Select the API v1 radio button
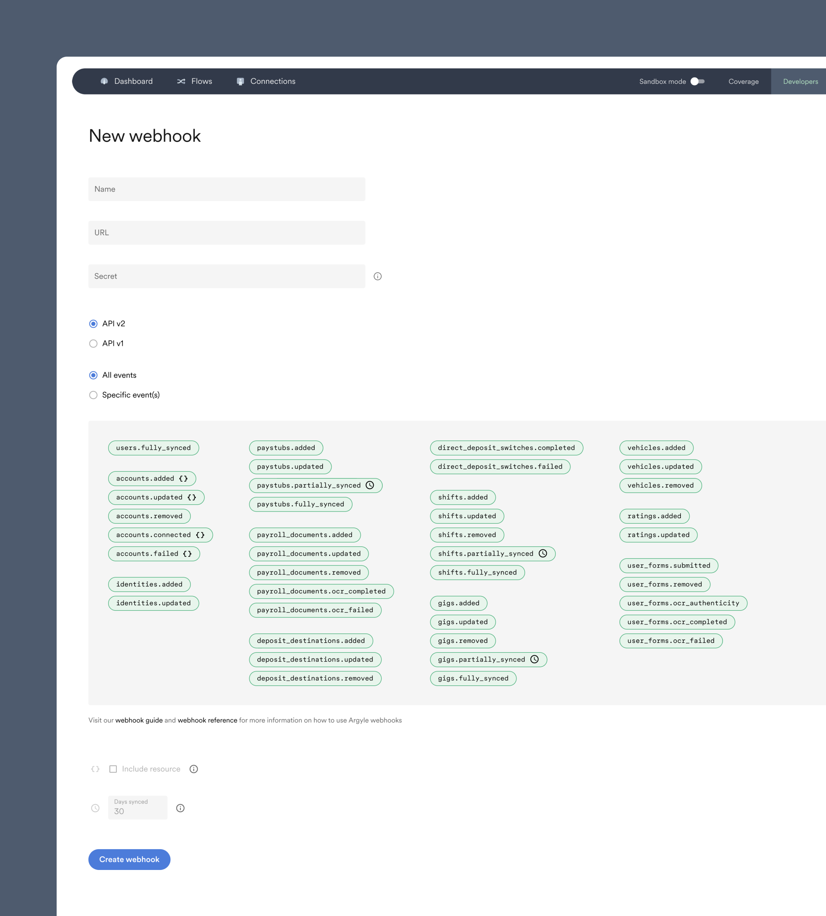The width and height of the screenshot is (826, 916). click(93, 343)
